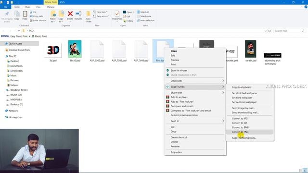
Task: Expand the Send to submenu
Action: (x=223, y=121)
